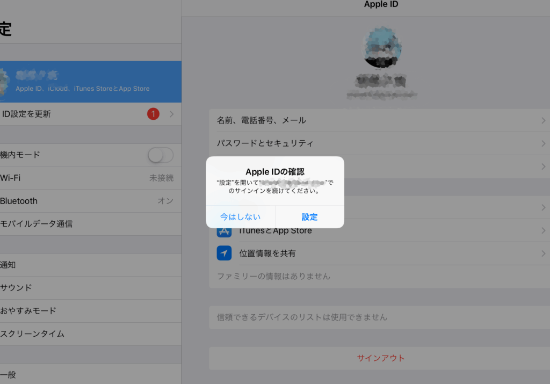Viewport: 550px width, 384px height.
Task: Open モバイルデータ通信 settings
Action: tap(86, 224)
